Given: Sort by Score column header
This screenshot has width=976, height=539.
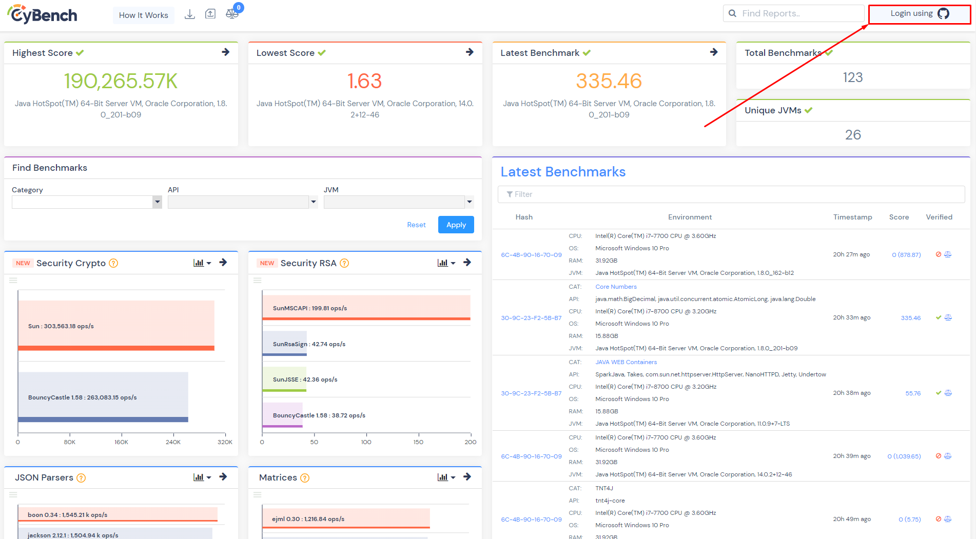Looking at the screenshot, I should (x=899, y=217).
